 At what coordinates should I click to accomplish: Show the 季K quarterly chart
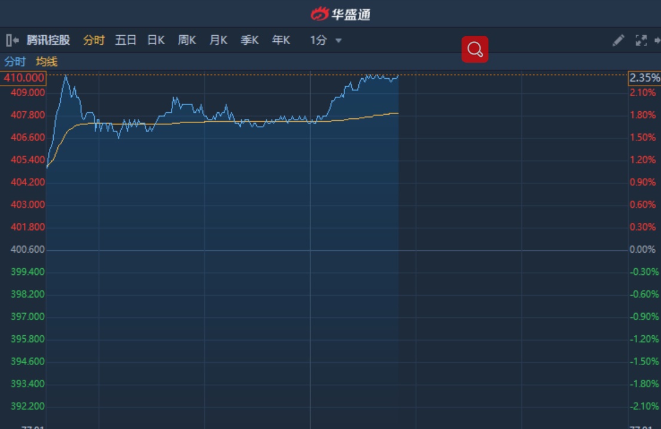[x=250, y=40]
